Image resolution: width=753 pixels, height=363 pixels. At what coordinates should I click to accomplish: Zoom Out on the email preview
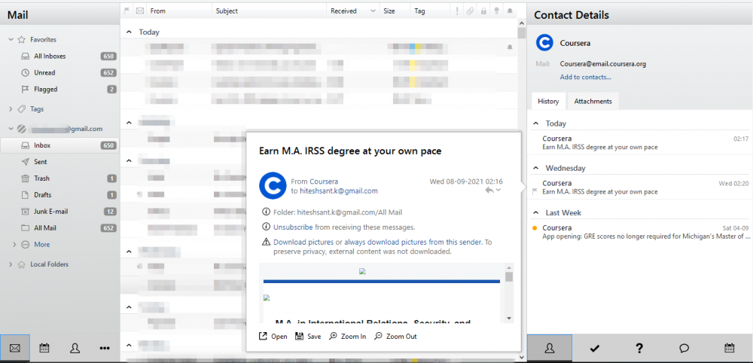tap(395, 337)
